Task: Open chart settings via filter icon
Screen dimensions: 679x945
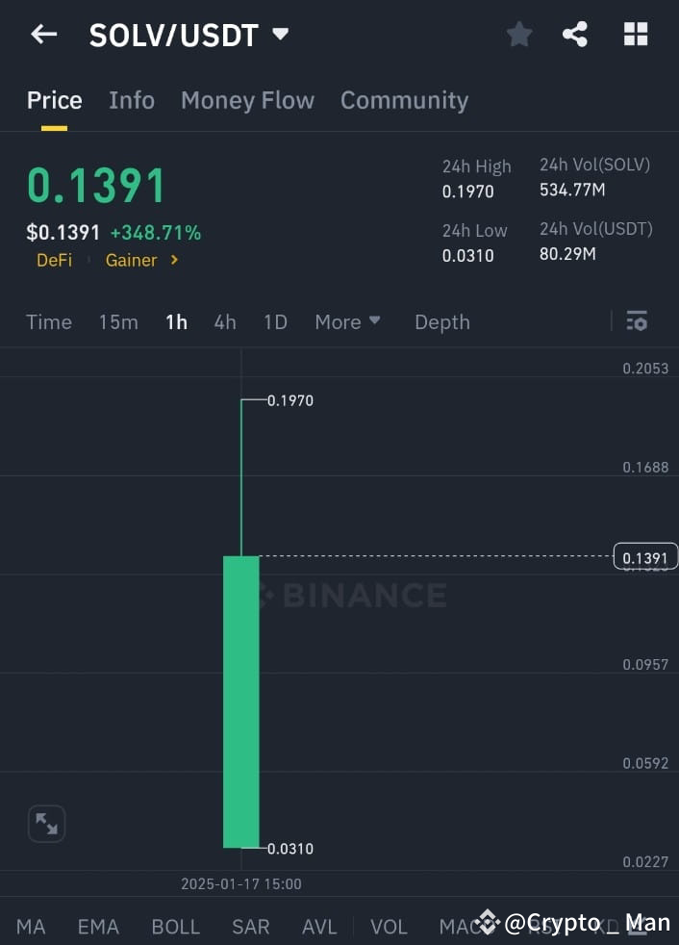Action: [638, 320]
